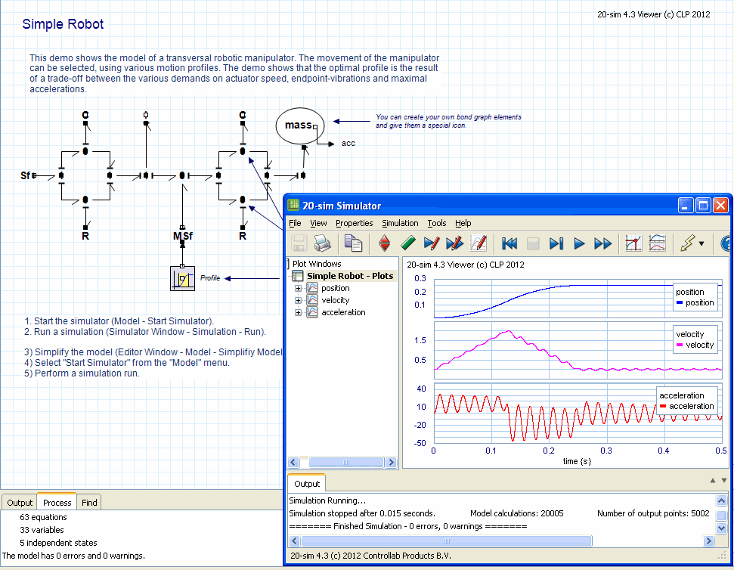Click horizontal scrollbar thumb in Simulator output

pyautogui.click(x=447, y=541)
